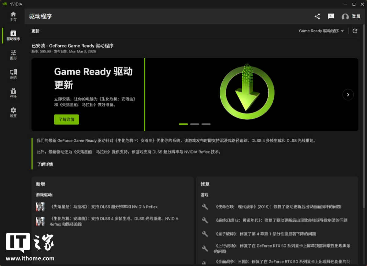Click the green 了解详情 button in banner
This screenshot has height=266, width=367.
click(x=66, y=119)
